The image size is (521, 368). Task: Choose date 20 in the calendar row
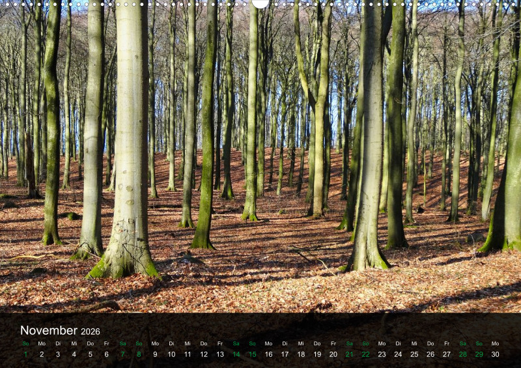point(333,354)
